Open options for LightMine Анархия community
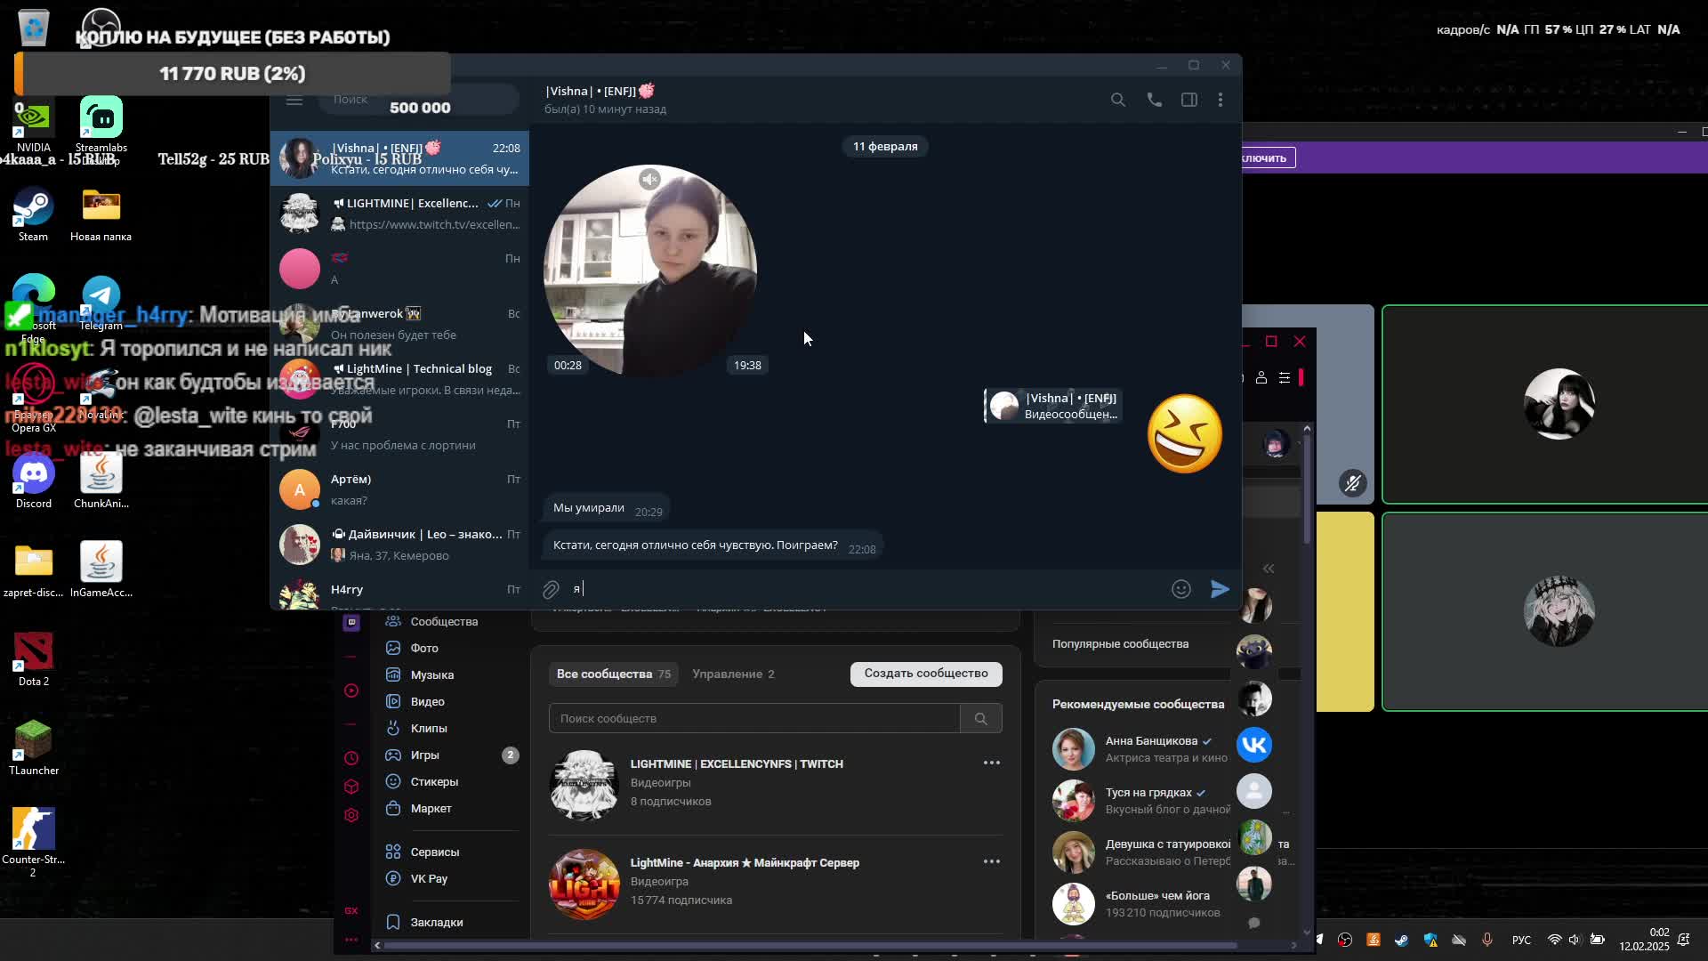Viewport: 1708px width, 961px height. tap(991, 861)
